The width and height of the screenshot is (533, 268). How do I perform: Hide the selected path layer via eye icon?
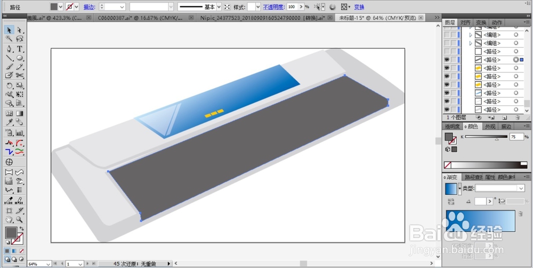click(x=447, y=60)
